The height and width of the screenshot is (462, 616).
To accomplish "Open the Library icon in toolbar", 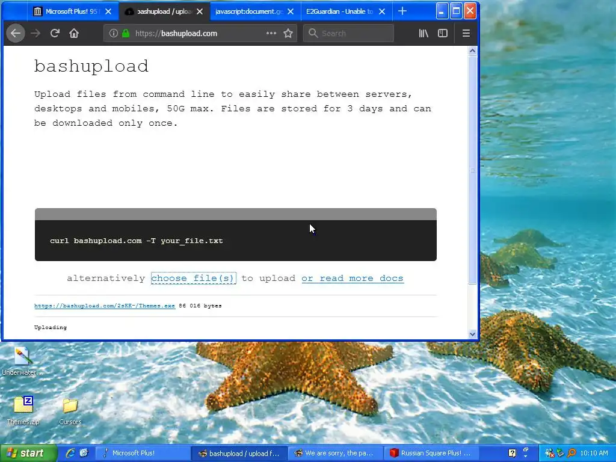I will click(423, 34).
